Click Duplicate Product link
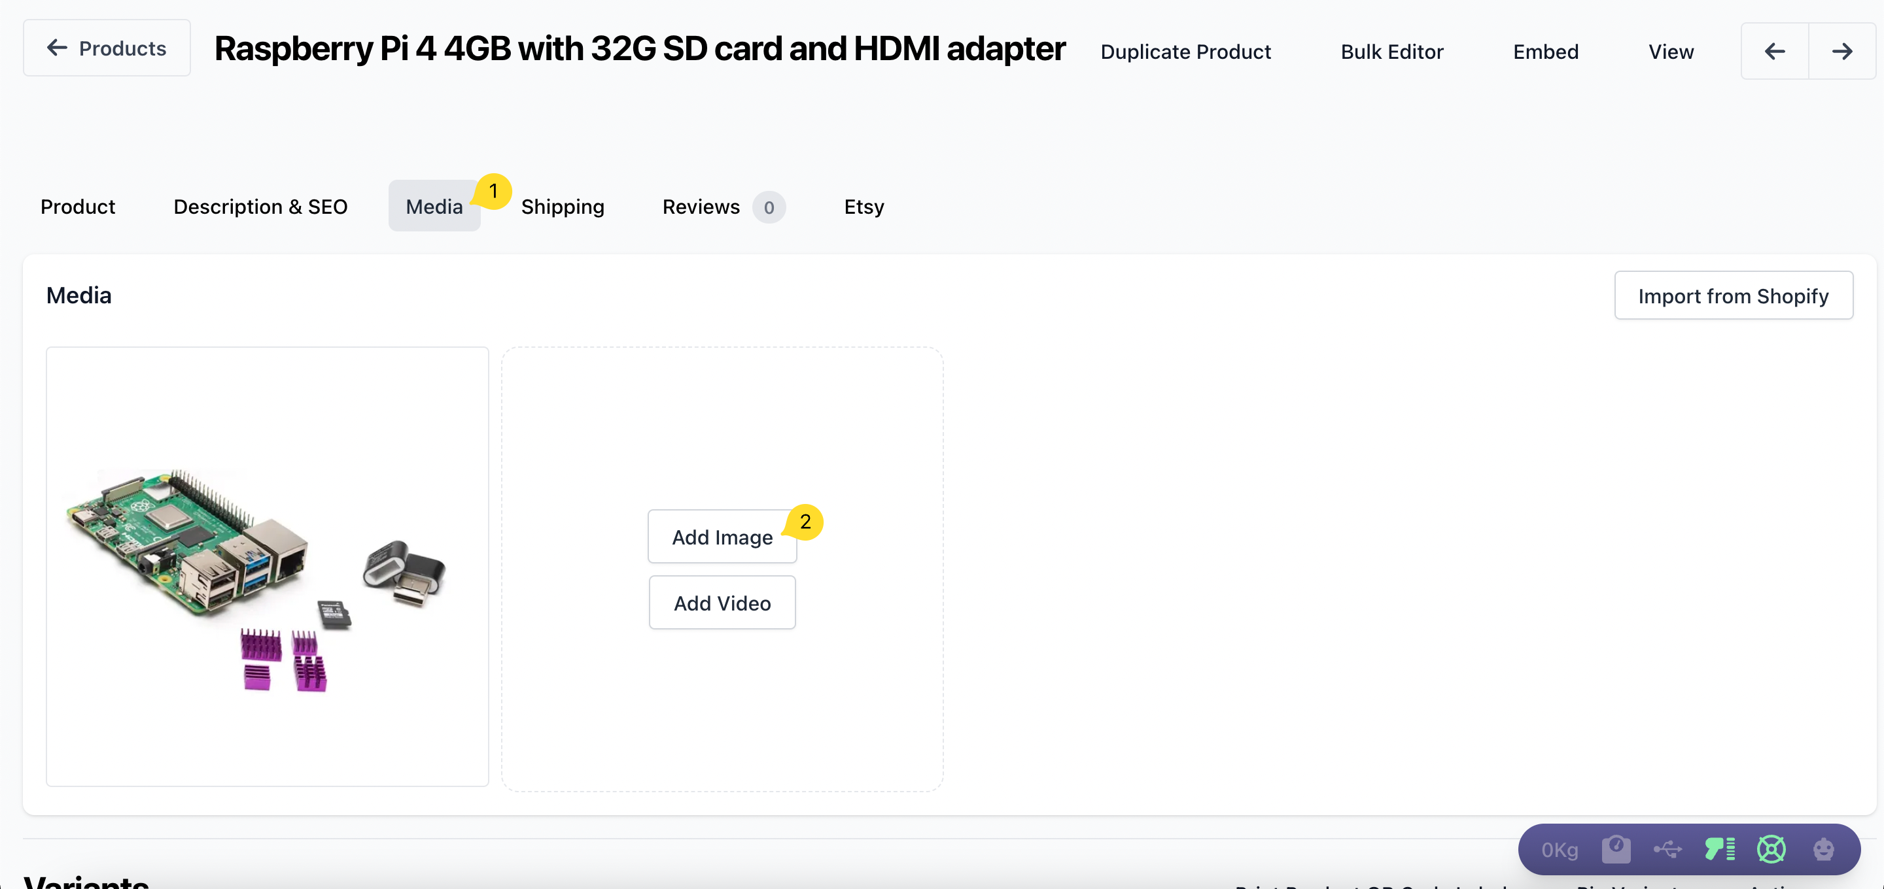 pos(1185,51)
